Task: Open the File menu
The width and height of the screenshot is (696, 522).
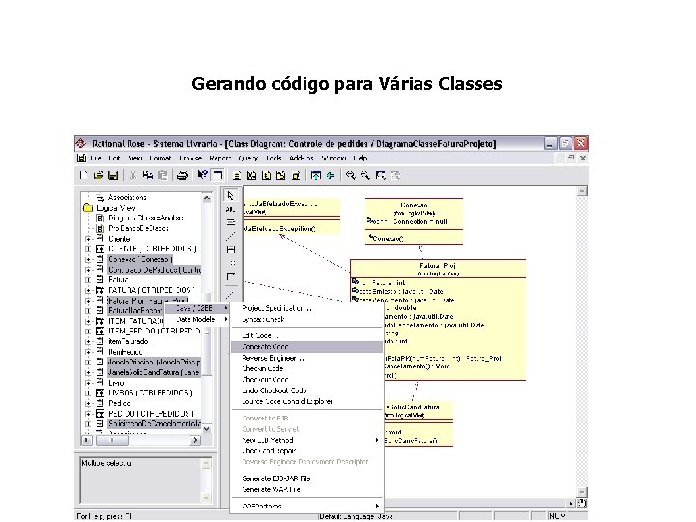Action: [96, 158]
